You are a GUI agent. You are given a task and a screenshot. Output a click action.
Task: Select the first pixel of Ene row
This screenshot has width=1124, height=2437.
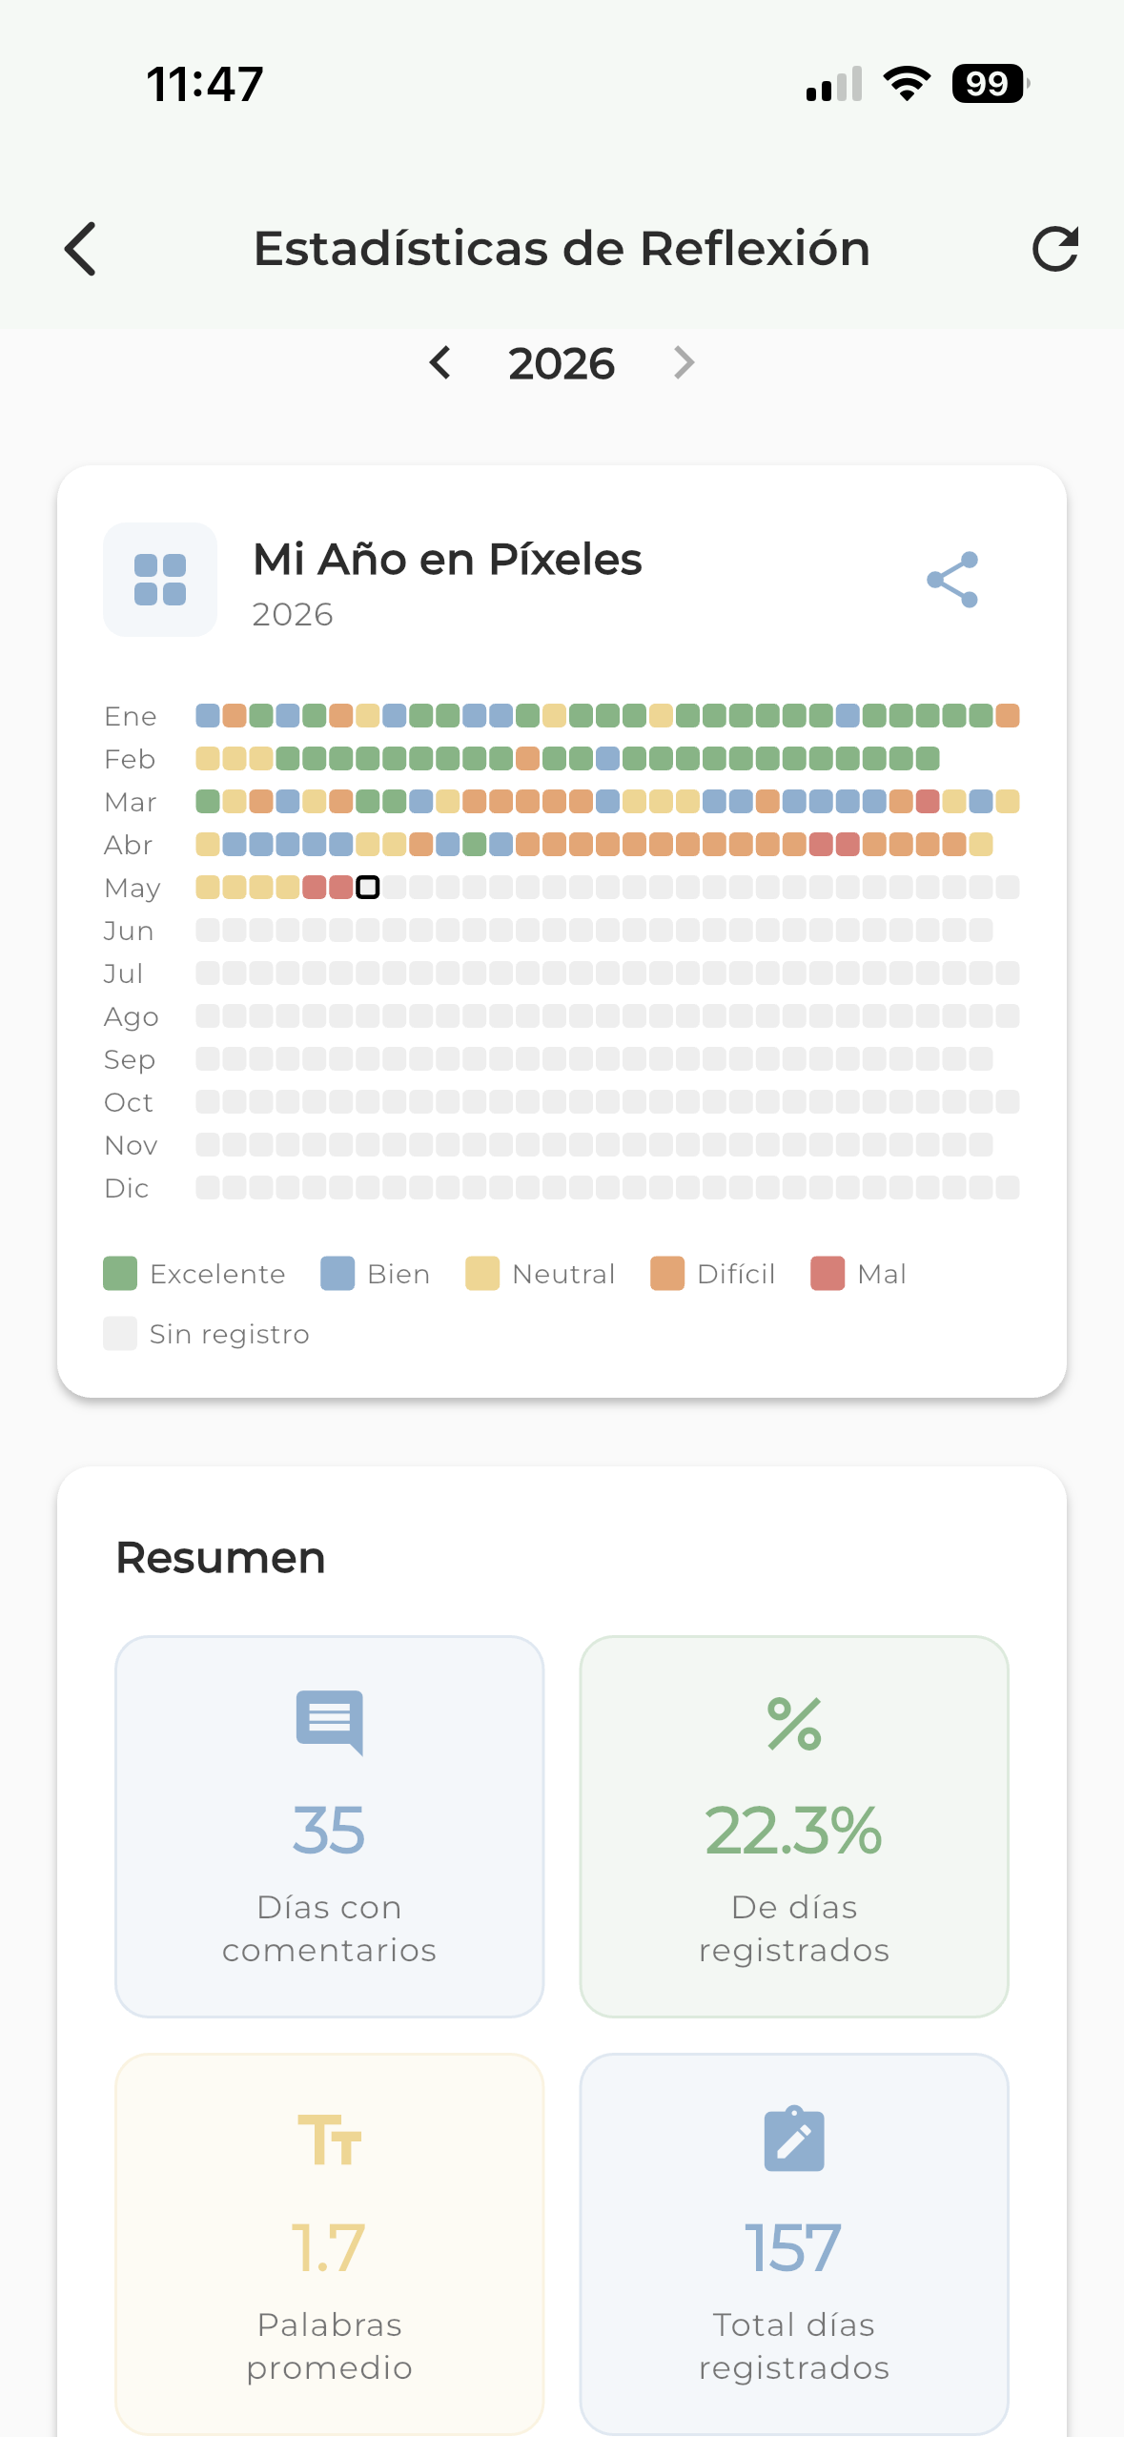[207, 716]
